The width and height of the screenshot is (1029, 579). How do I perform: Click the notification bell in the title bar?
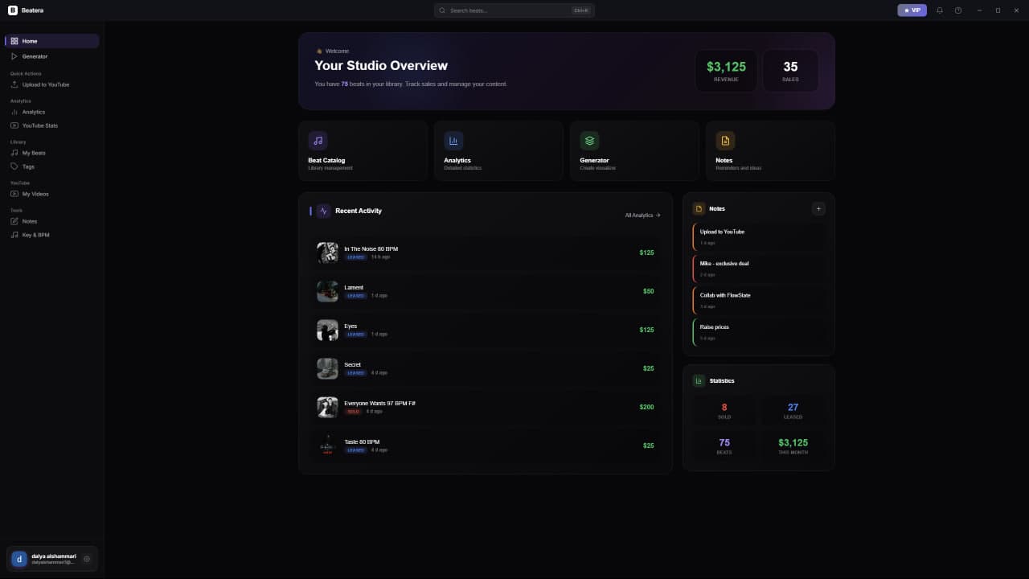tap(939, 10)
